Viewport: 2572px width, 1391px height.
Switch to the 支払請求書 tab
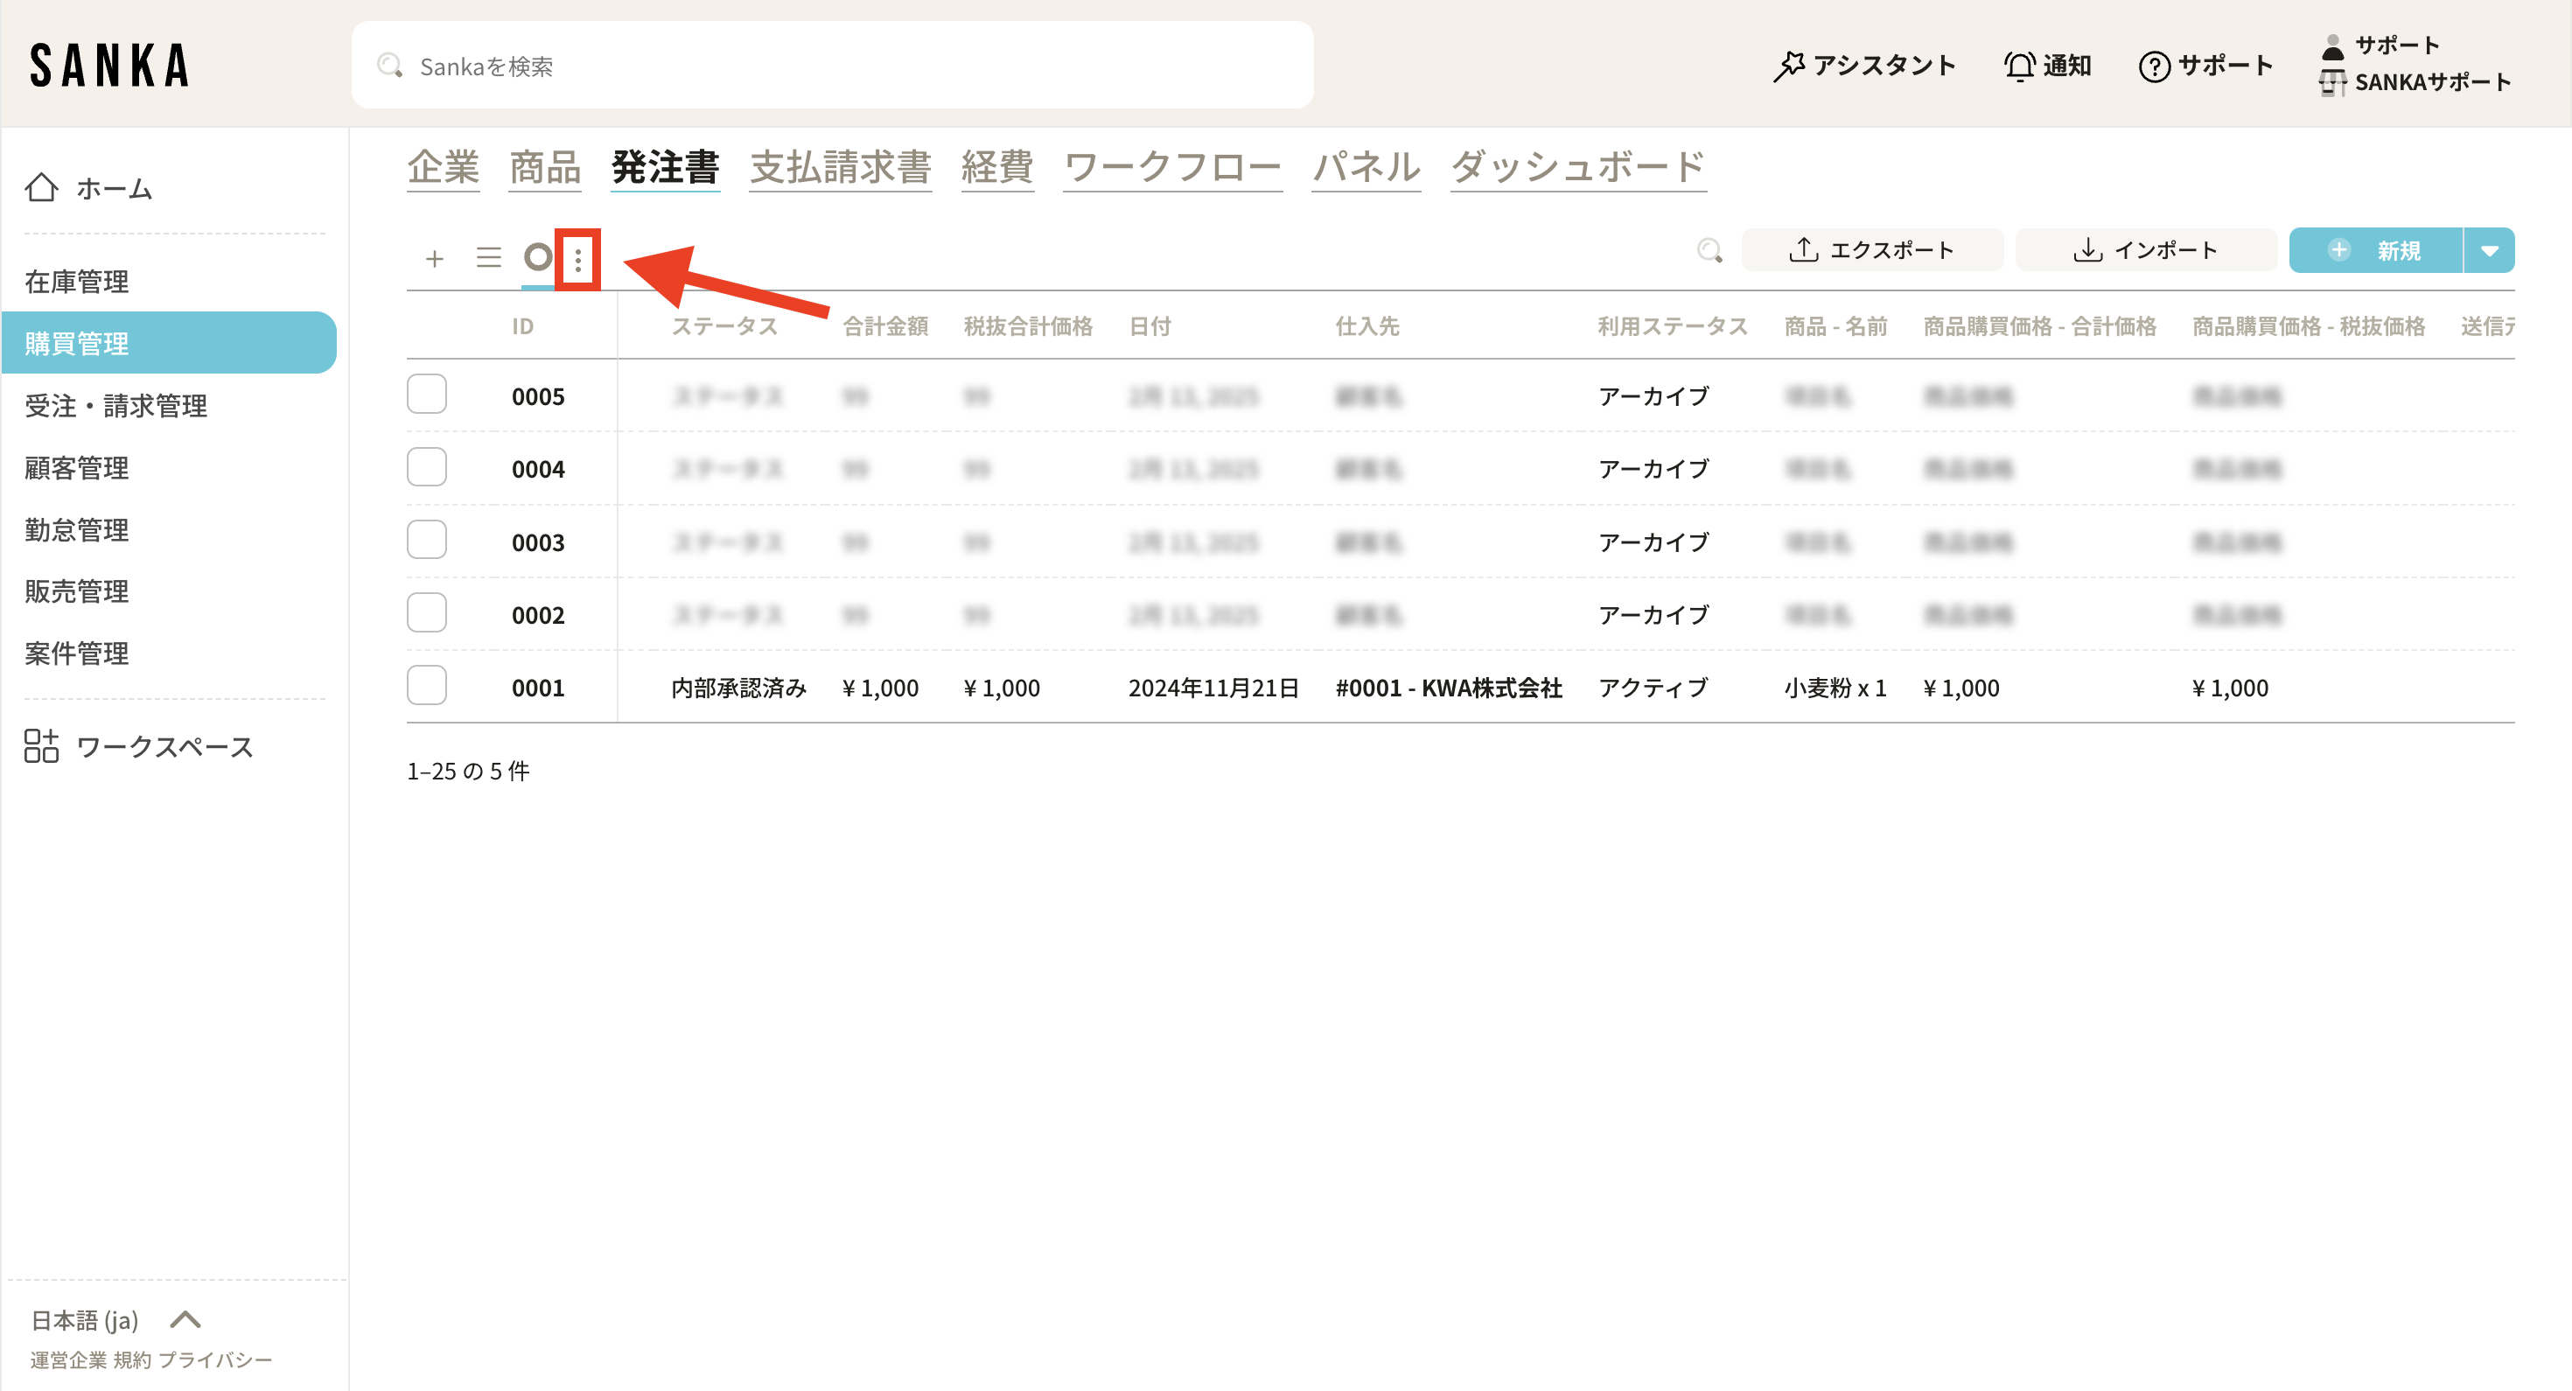point(840,167)
